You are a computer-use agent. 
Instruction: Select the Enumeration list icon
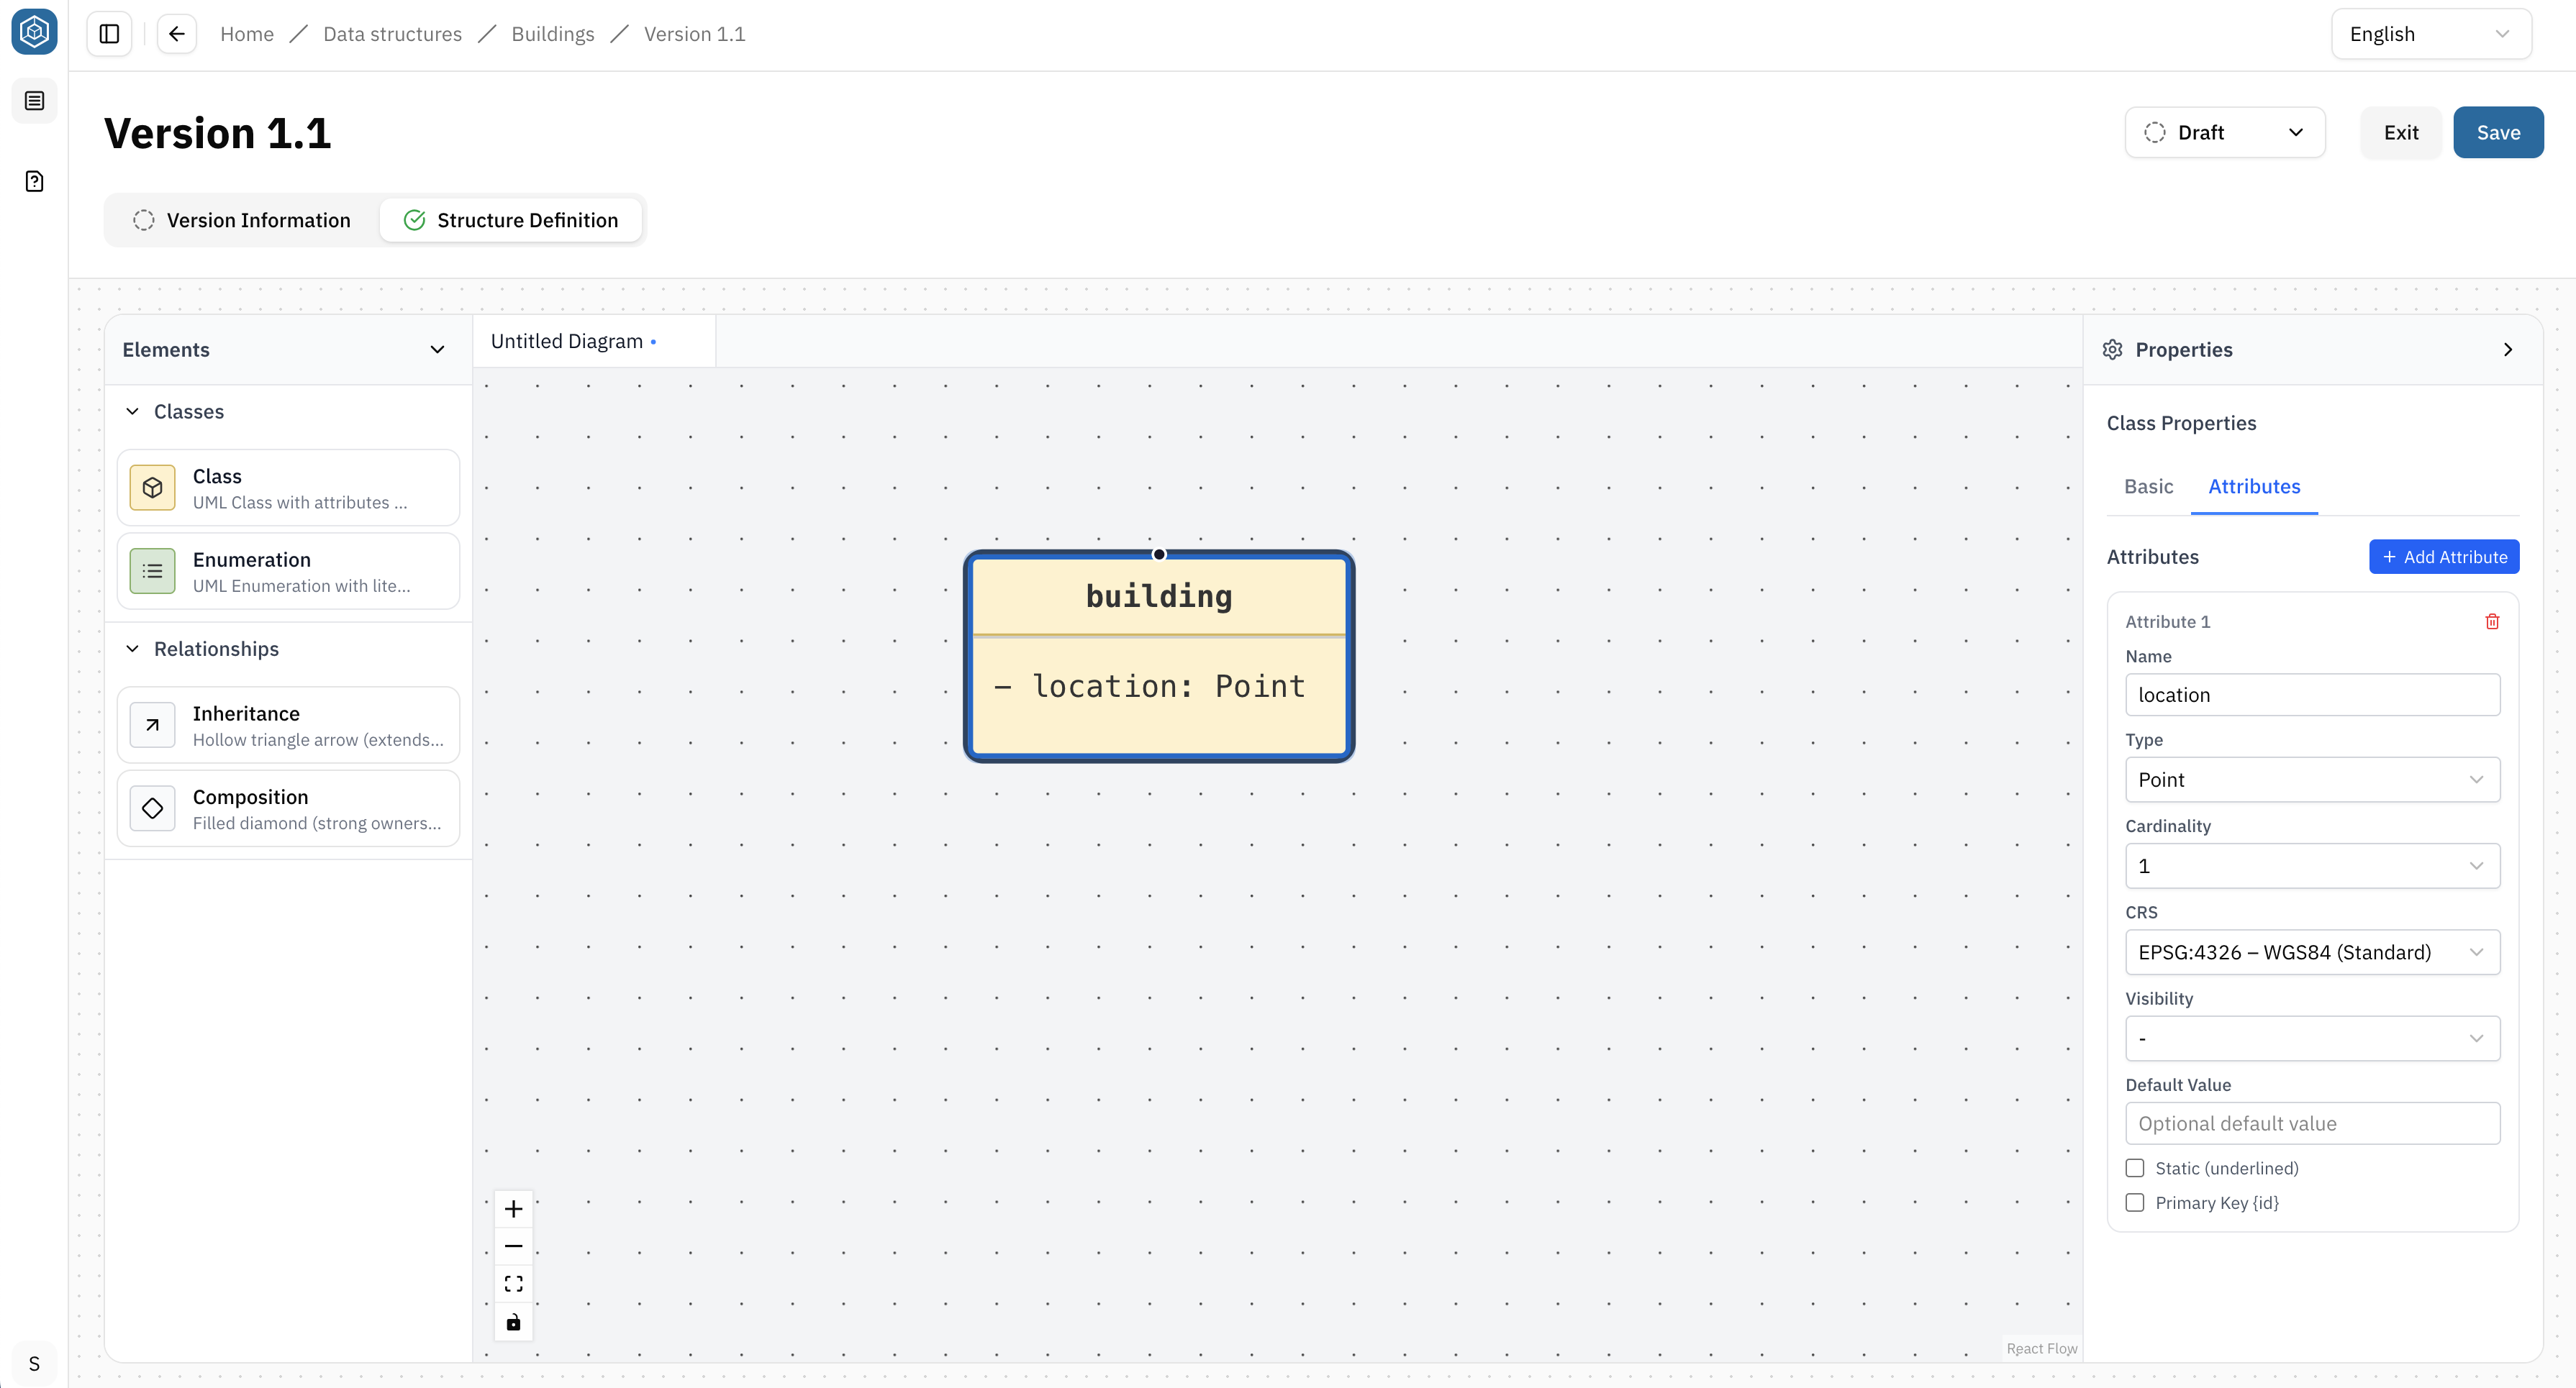(152, 570)
